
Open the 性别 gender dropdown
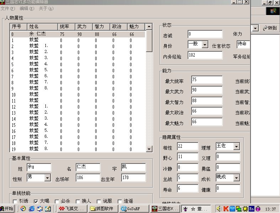(48, 177)
